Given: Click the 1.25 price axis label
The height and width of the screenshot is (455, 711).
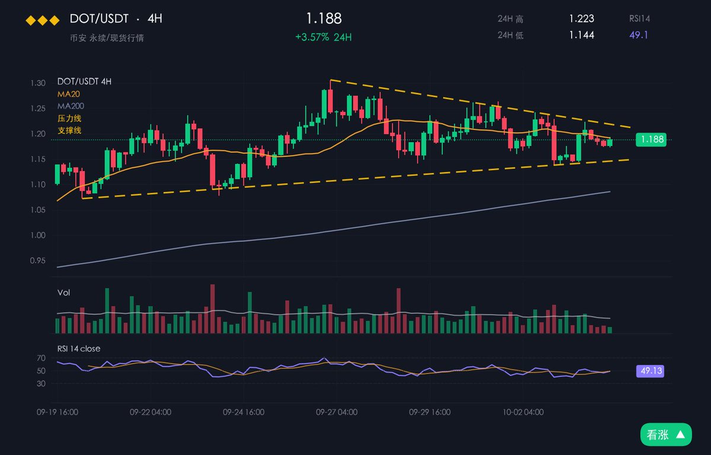Looking at the screenshot, I should 38,108.
